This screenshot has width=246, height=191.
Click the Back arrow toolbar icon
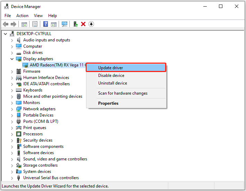tap(6, 24)
